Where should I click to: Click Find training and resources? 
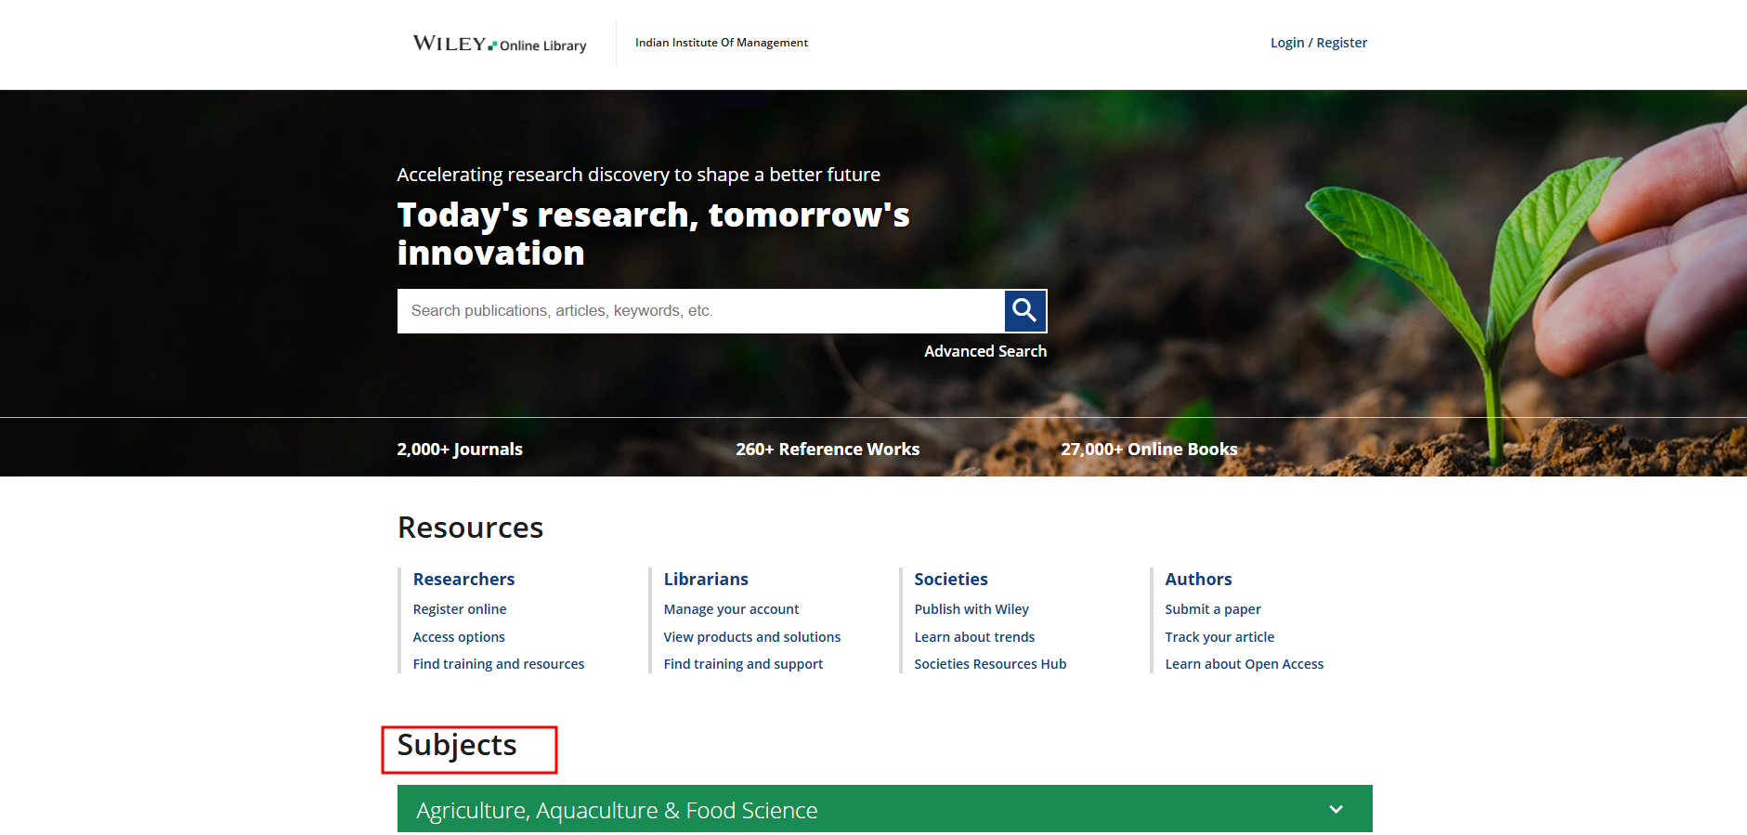(x=499, y=664)
